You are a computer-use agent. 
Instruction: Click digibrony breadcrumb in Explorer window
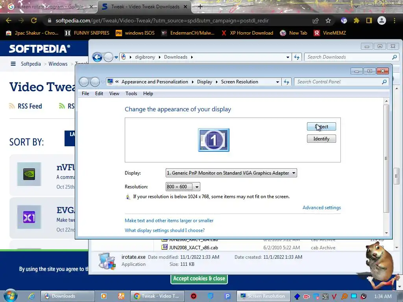(x=145, y=57)
